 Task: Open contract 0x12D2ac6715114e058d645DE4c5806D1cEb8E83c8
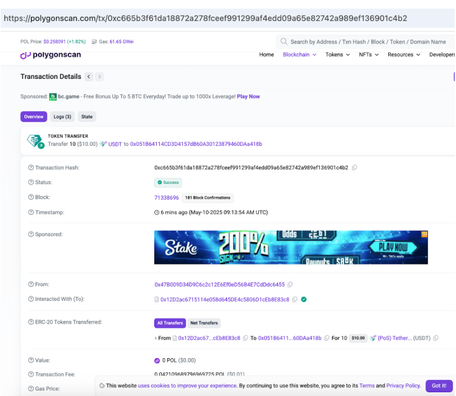[x=225, y=299]
